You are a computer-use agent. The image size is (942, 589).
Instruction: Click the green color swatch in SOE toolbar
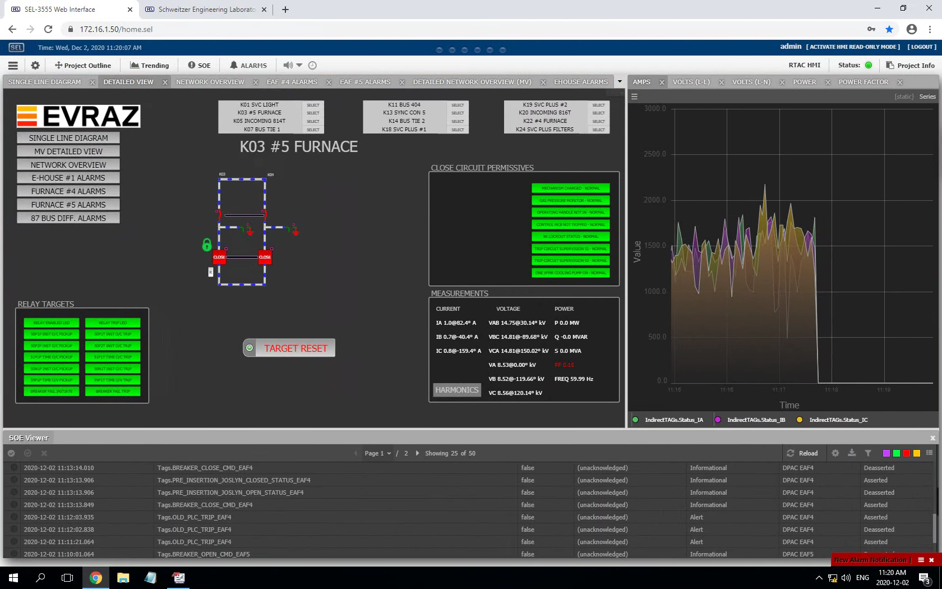[x=897, y=453]
